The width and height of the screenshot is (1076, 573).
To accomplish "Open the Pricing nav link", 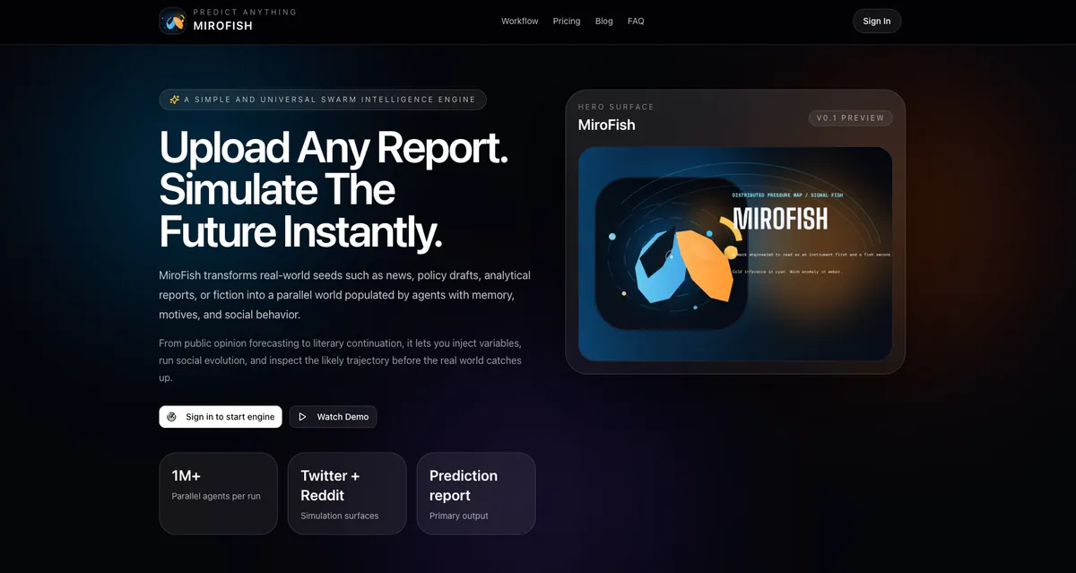I will point(567,21).
